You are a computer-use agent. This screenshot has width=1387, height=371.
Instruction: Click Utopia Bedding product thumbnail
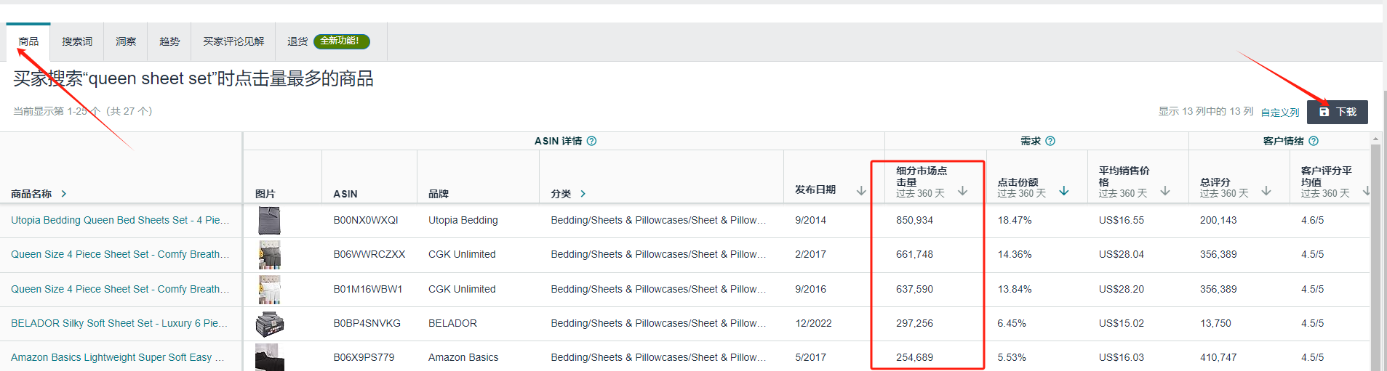[x=269, y=220]
